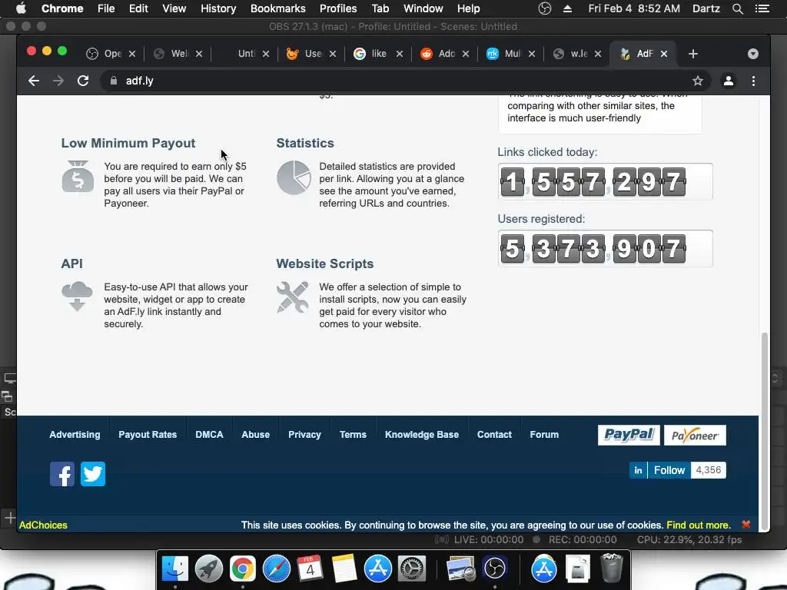Click the API cloud download icon
The image size is (787, 590).
pyautogui.click(x=77, y=297)
